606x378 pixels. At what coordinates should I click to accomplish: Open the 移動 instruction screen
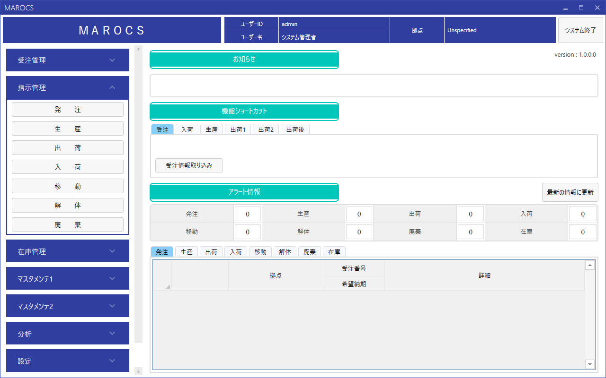coord(68,186)
